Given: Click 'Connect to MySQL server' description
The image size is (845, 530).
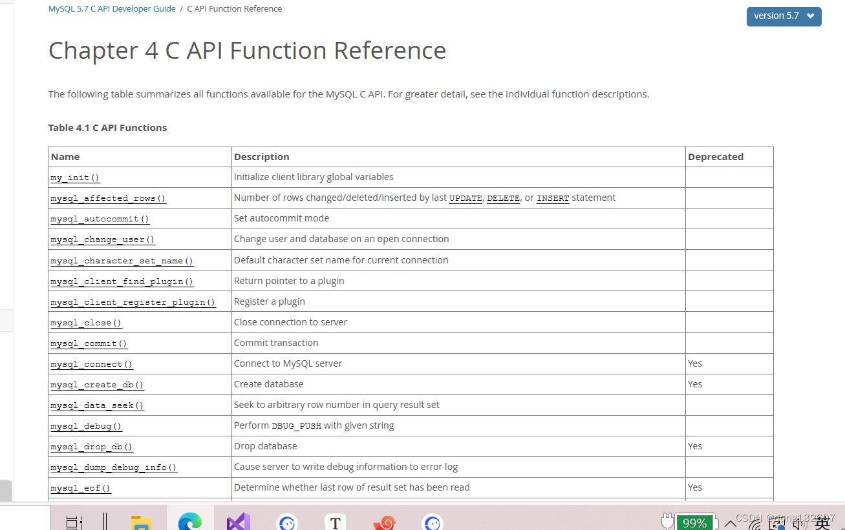Looking at the screenshot, I should pos(288,363).
